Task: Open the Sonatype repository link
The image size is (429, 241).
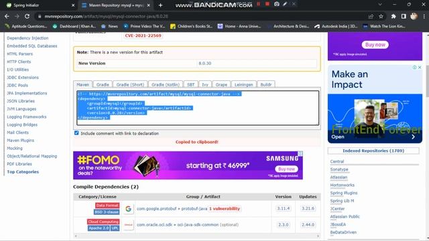Action: coord(339,169)
